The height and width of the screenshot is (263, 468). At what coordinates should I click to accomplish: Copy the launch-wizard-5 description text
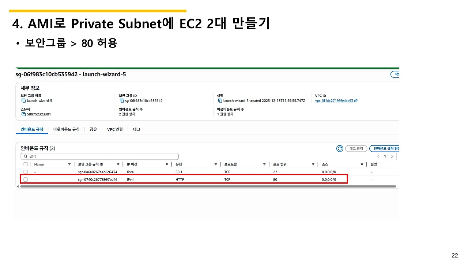coord(219,100)
